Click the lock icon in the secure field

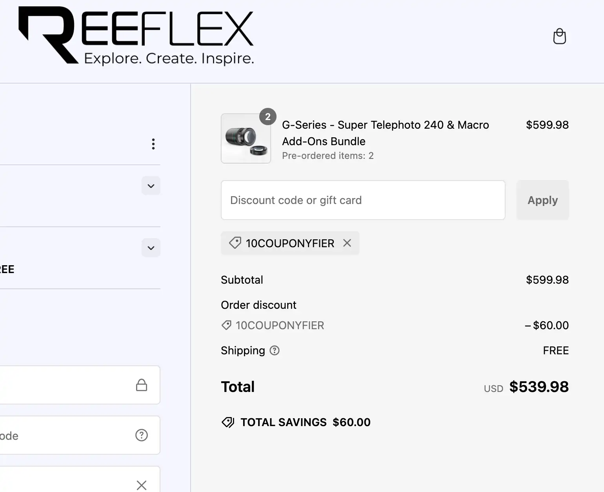(142, 385)
